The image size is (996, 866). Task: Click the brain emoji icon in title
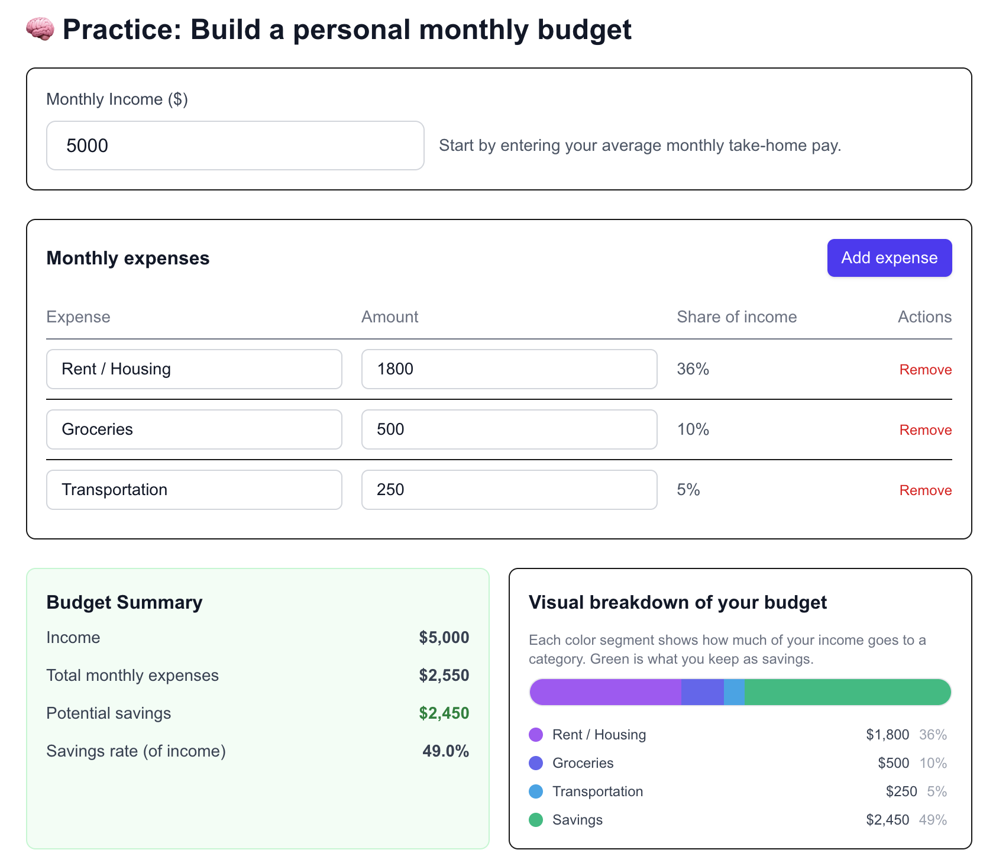40,29
